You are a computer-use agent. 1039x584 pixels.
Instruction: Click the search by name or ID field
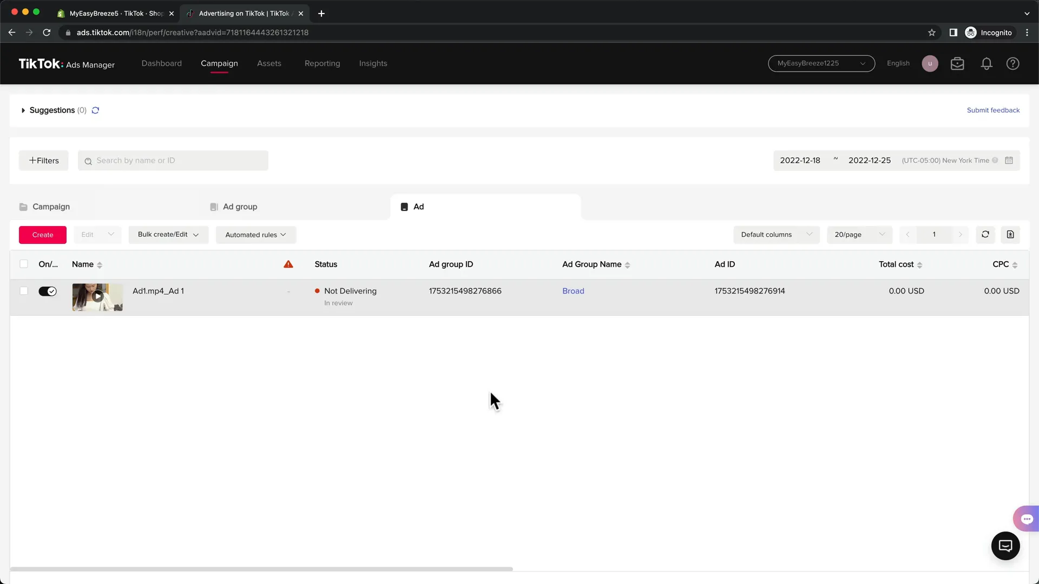tap(173, 161)
